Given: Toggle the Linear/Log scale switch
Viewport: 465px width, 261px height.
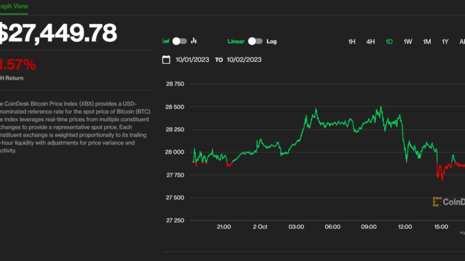Looking at the screenshot, I should (255, 41).
